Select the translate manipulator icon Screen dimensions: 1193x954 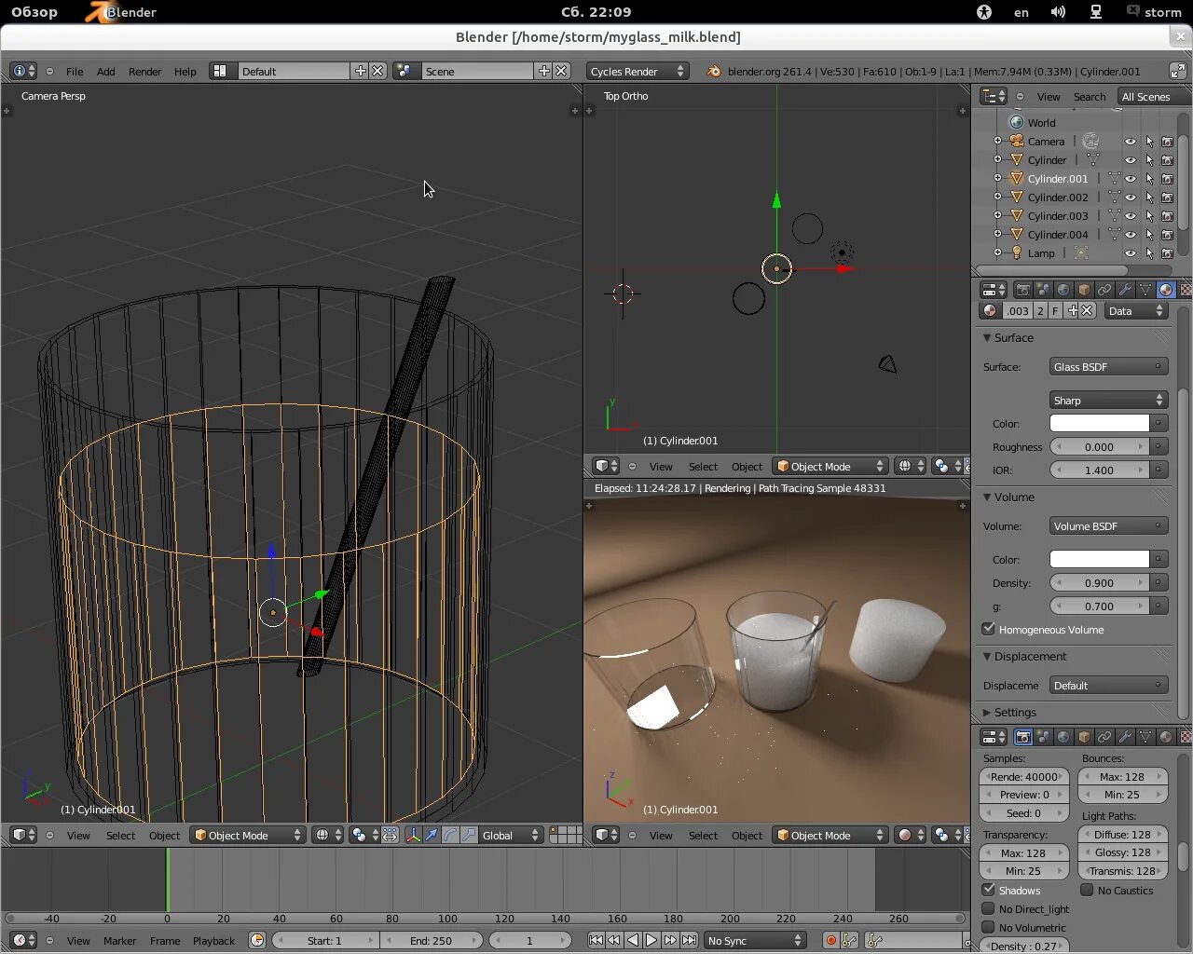(x=432, y=836)
